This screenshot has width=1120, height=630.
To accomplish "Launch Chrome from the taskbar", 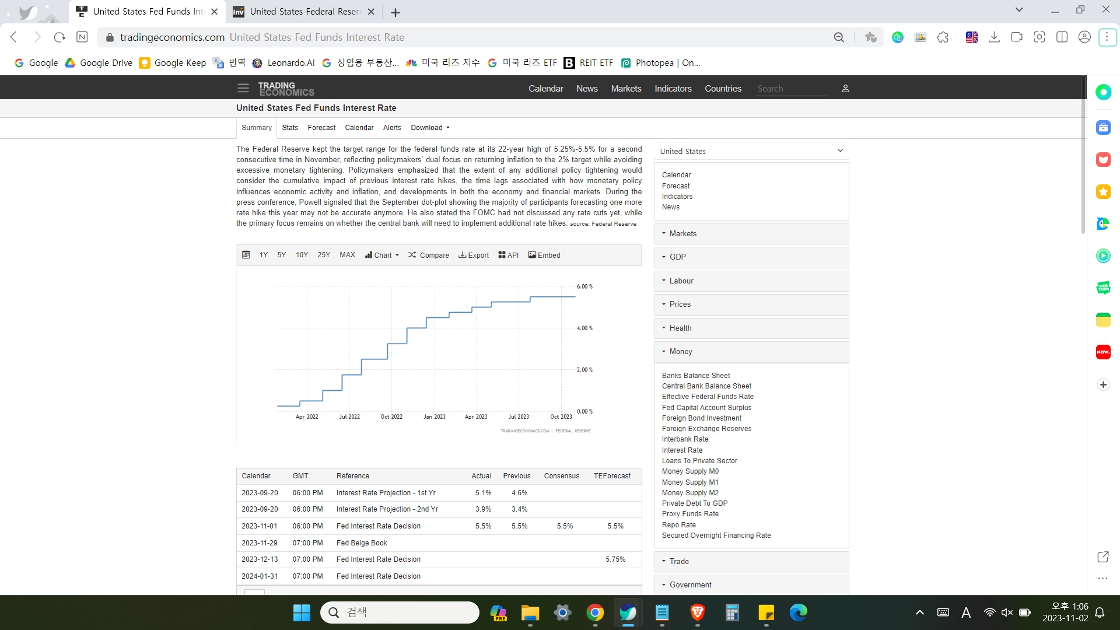I will tap(595, 612).
